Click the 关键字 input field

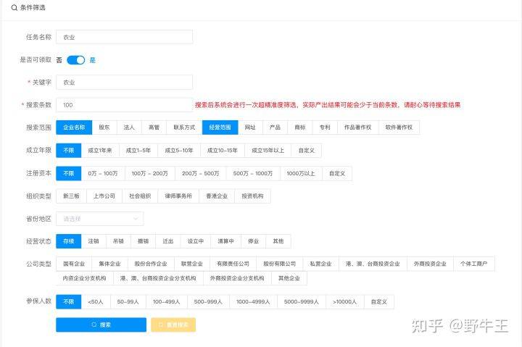(124, 82)
